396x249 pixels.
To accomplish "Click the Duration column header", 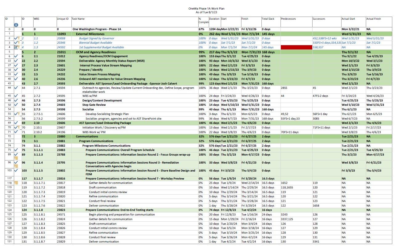I will coord(214,19).
